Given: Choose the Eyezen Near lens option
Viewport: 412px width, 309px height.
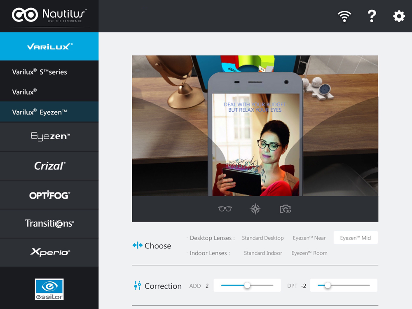Looking at the screenshot, I should tap(309, 238).
